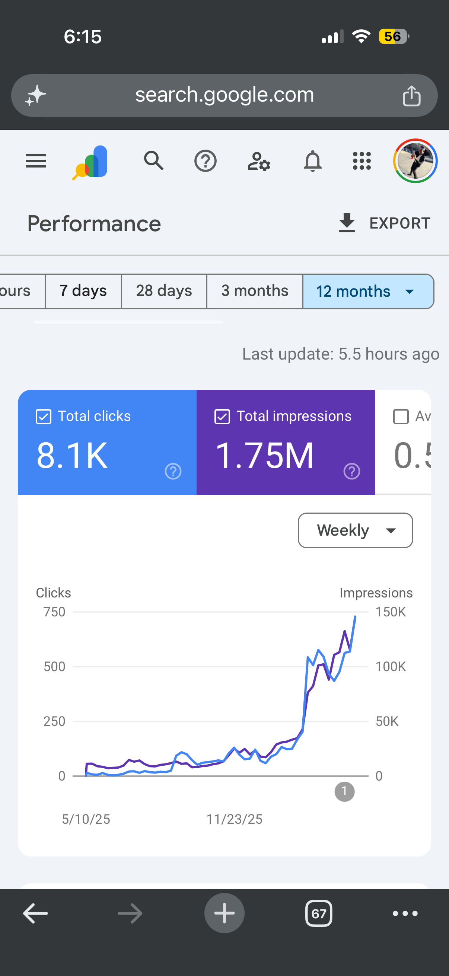Viewport: 449px width, 976px height.
Task: Open the notifications bell
Action: [313, 161]
